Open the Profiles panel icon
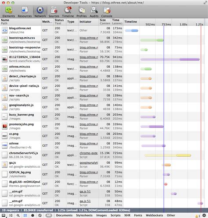Screen dimensions: 208x218 click(82, 10)
